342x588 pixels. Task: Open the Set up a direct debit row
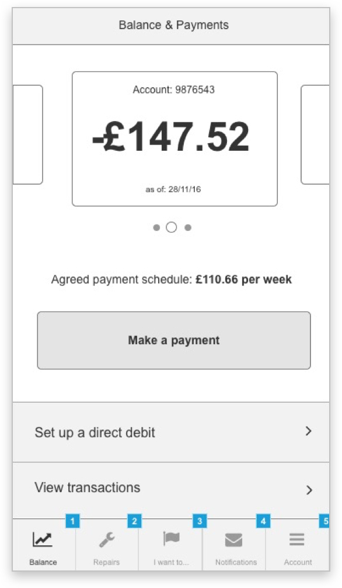(x=171, y=432)
